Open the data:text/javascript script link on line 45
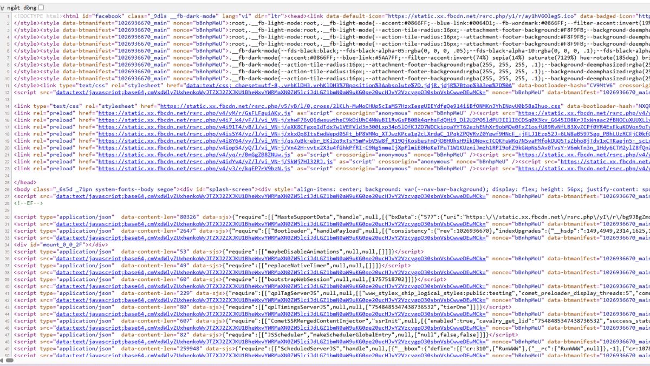This screenshot has width=650, height=366. pyautogui.click(x=271, y=313)
